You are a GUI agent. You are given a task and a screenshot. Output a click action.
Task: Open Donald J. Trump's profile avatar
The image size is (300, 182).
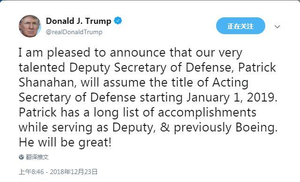(x=30, y=26)
